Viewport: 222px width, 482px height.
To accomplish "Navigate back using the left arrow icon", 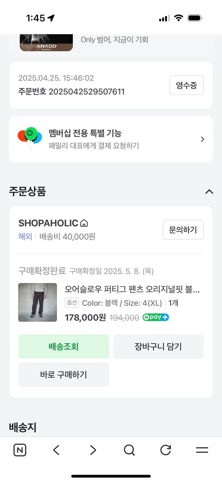I will (56, 450).
